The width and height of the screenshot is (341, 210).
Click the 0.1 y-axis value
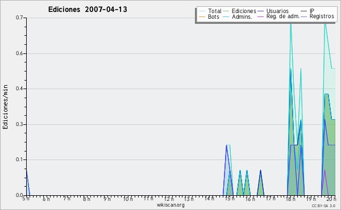click(x=19, y=159)
